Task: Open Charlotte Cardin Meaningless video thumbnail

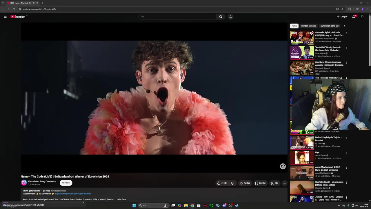Action: (302, 187)
